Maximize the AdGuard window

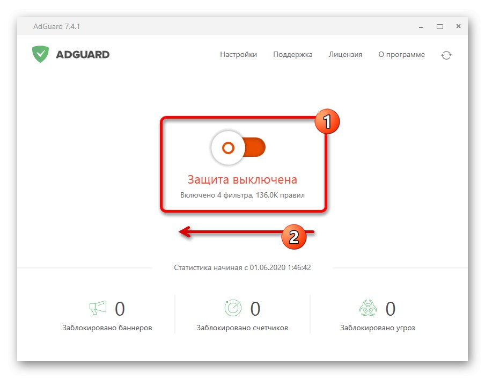pyautogui.click(x=440, y=27)
